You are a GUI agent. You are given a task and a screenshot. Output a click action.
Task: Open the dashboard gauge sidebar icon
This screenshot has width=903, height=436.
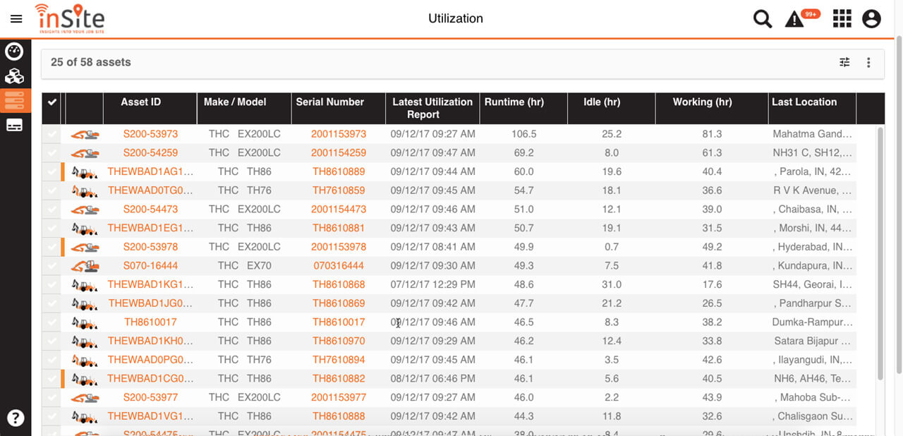tap(15, 52)
